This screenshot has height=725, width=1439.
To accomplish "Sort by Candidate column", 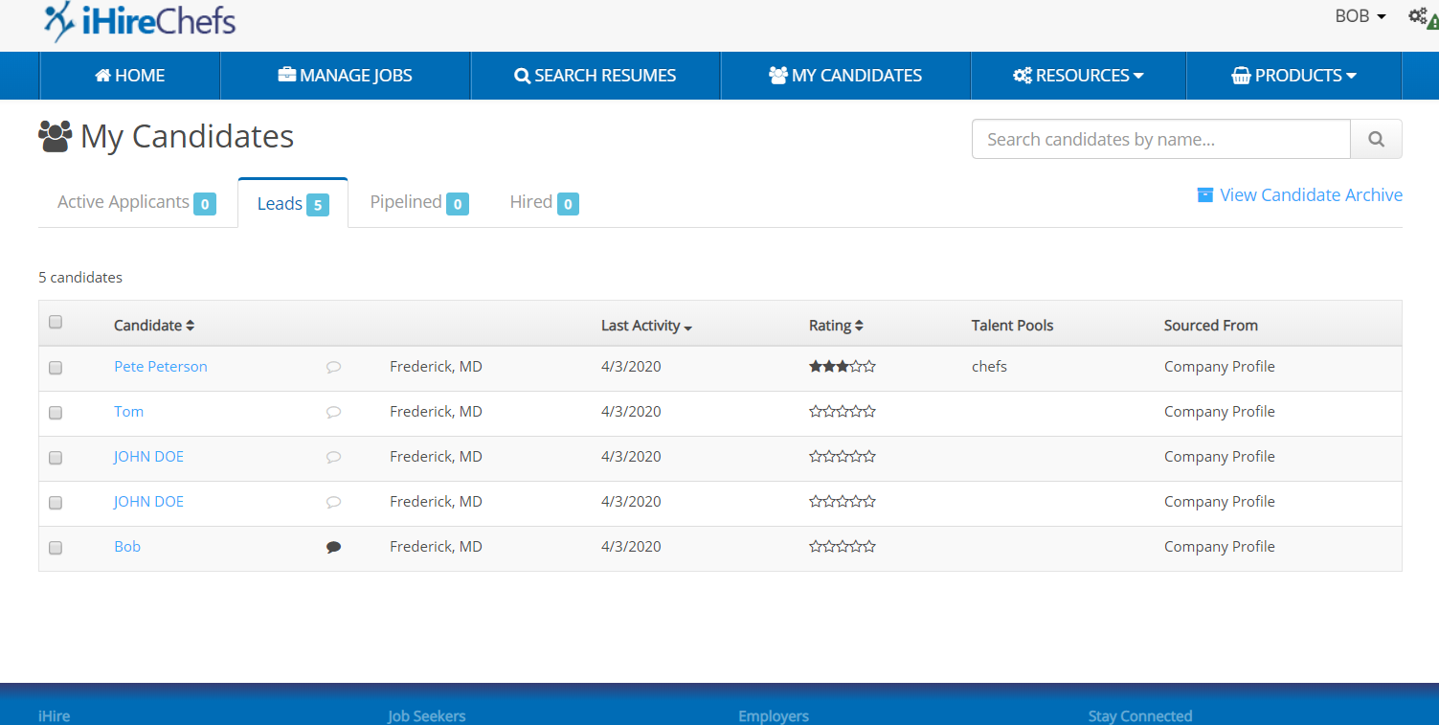I will (154, 326).
